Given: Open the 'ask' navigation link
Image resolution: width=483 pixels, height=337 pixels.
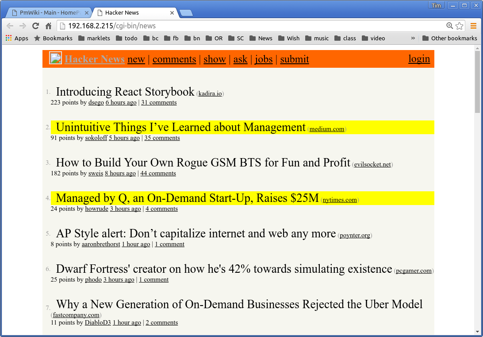Looking at the screenshot, I should [x=240, y=59].
